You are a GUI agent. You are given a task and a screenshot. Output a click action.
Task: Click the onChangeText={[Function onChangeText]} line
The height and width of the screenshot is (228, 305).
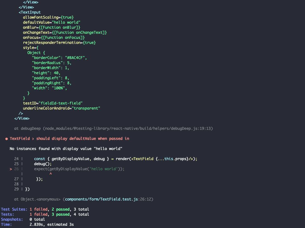pos(65,33)
